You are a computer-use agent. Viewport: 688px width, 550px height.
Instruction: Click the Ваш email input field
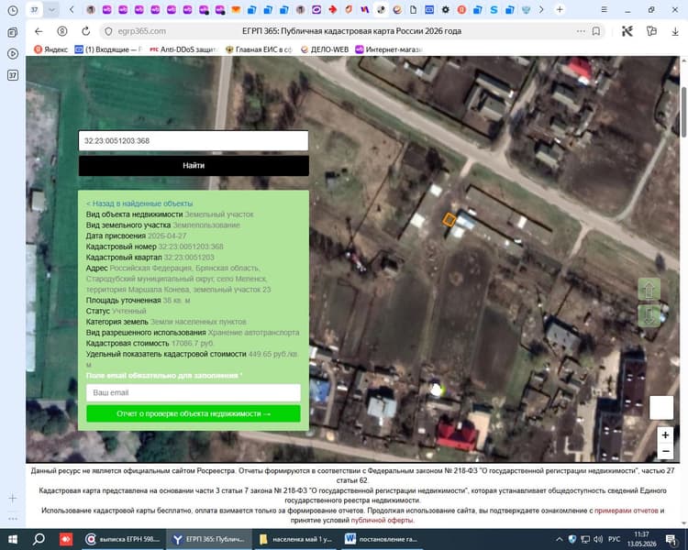coord(194,392)
